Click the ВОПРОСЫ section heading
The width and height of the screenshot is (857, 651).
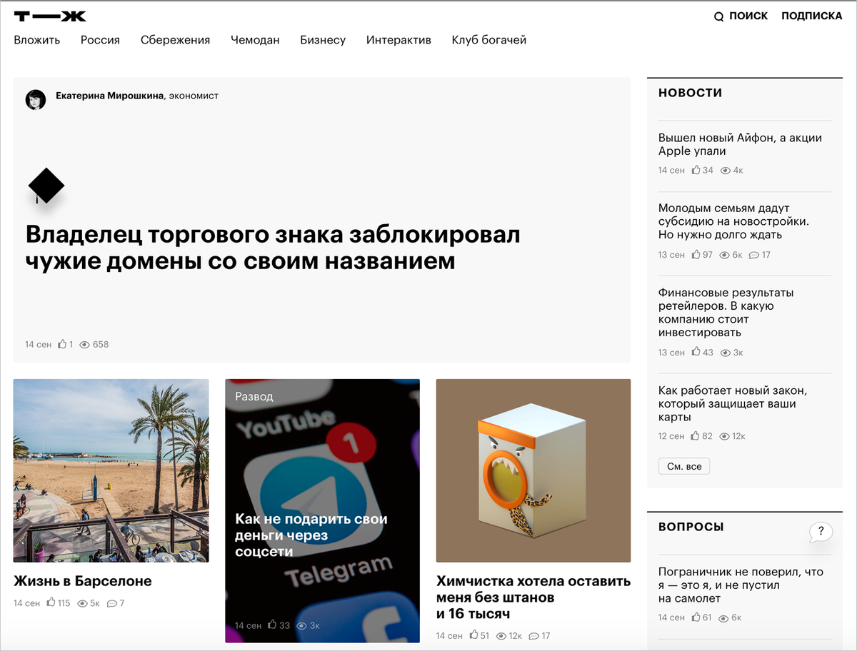tap(691, 527)
